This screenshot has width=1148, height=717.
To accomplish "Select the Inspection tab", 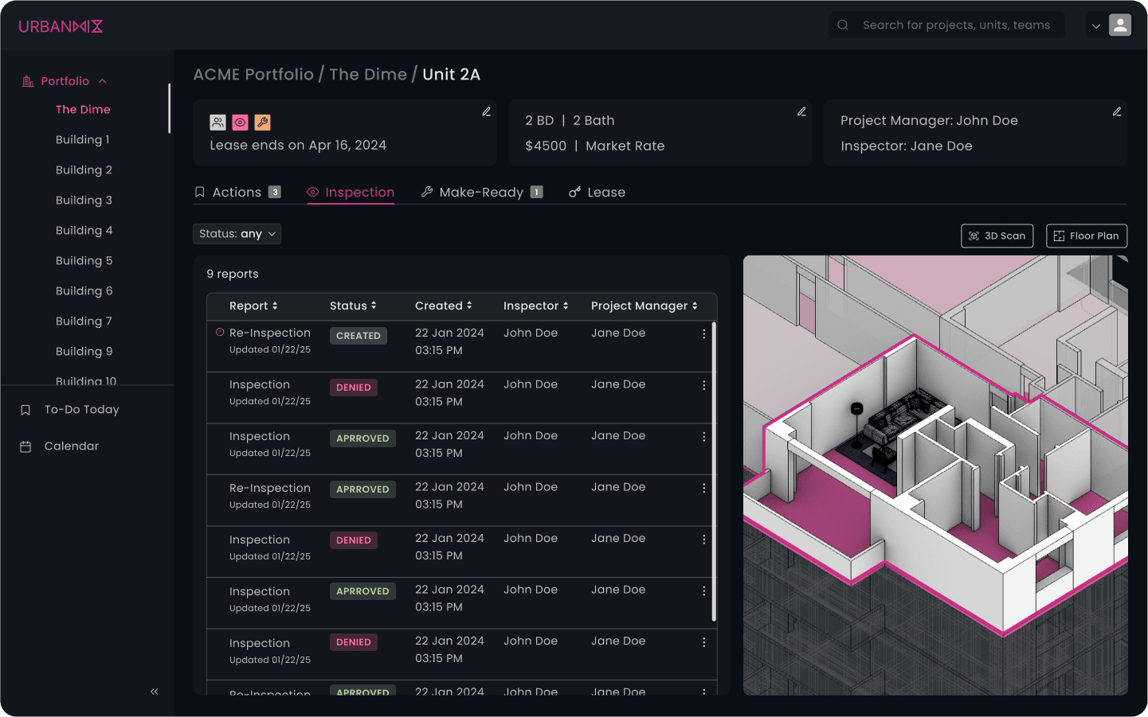I will (351, 193).
